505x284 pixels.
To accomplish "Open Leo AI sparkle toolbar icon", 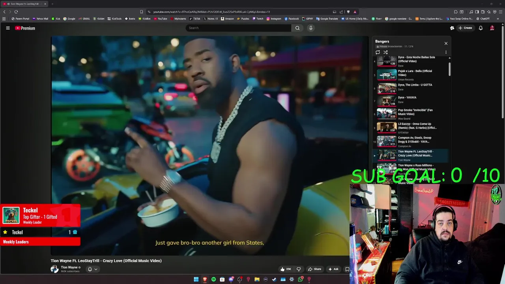I will click(489, 12).
